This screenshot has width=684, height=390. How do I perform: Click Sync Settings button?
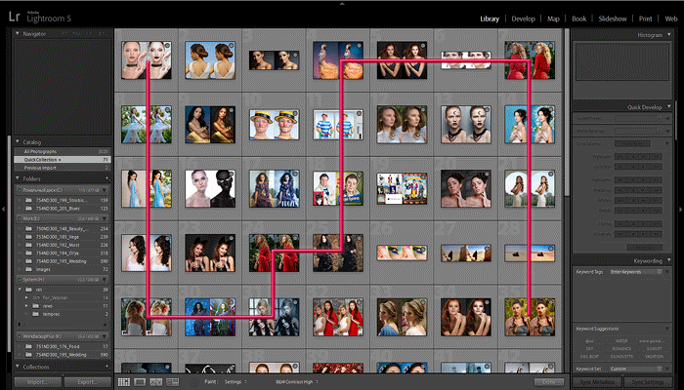coord(648,382)
